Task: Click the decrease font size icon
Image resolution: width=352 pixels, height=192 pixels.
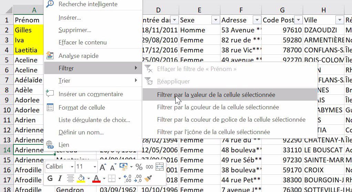Action: [x=113, y=167]
